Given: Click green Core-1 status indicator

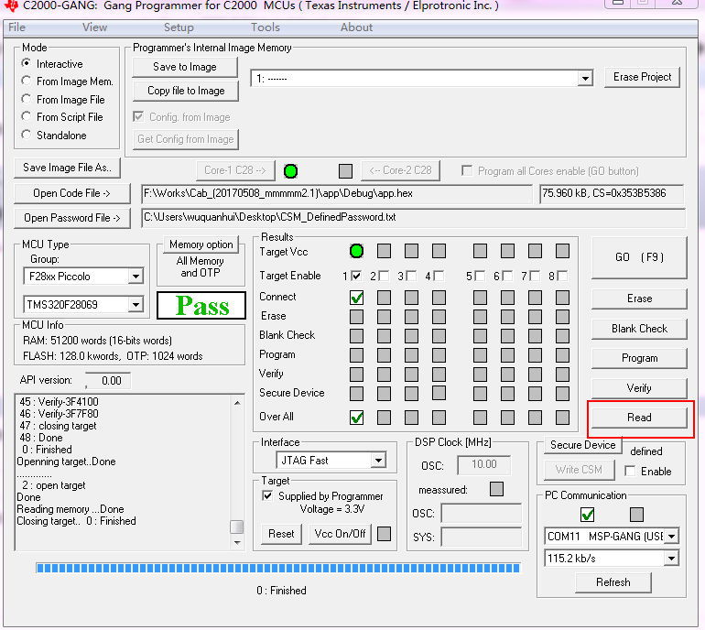Looking at the screenshot, I should pyautogui.click(x=290, y=171).
